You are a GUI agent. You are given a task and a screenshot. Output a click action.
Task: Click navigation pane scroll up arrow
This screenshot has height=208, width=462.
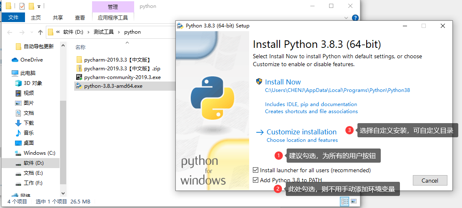[x=63, y=46]
